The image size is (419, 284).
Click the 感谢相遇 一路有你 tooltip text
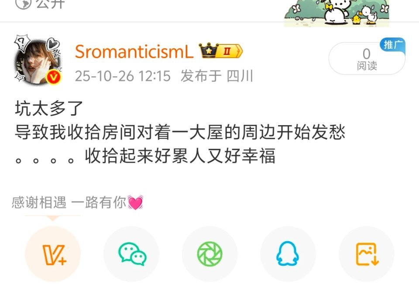click(69, 202)
